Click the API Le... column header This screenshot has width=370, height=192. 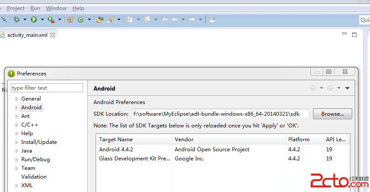click(x=336, y=139)
